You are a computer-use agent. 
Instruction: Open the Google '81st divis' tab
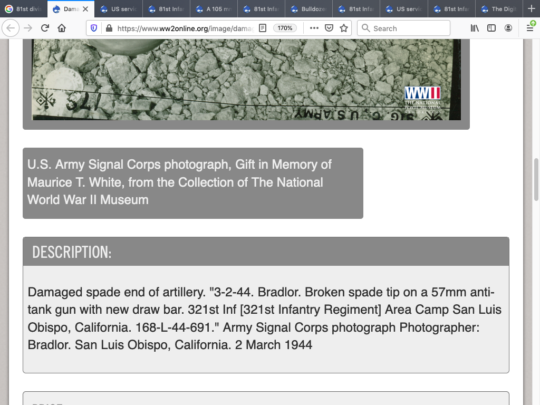coord(24,9)
